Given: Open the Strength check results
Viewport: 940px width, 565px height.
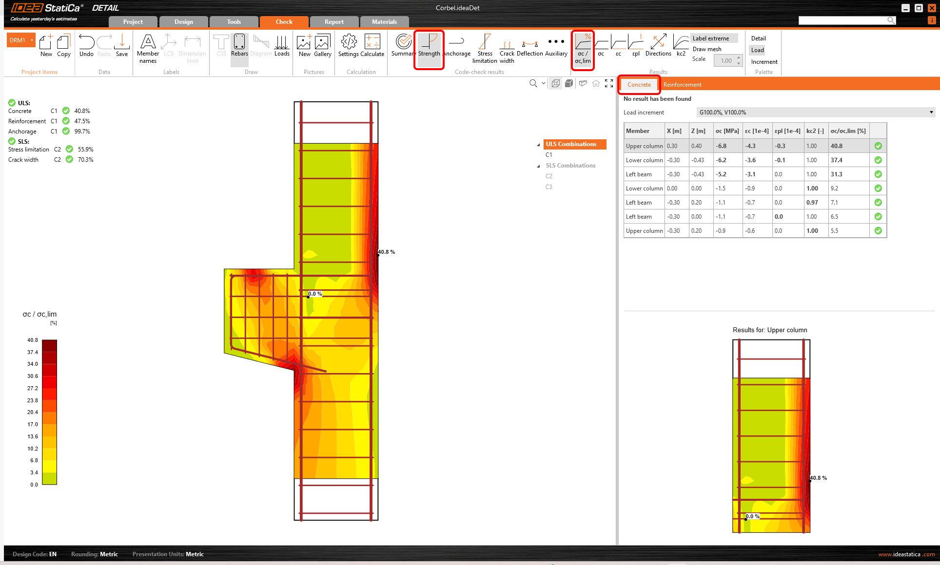Looking at the screenshot, I should pos(429,49).
